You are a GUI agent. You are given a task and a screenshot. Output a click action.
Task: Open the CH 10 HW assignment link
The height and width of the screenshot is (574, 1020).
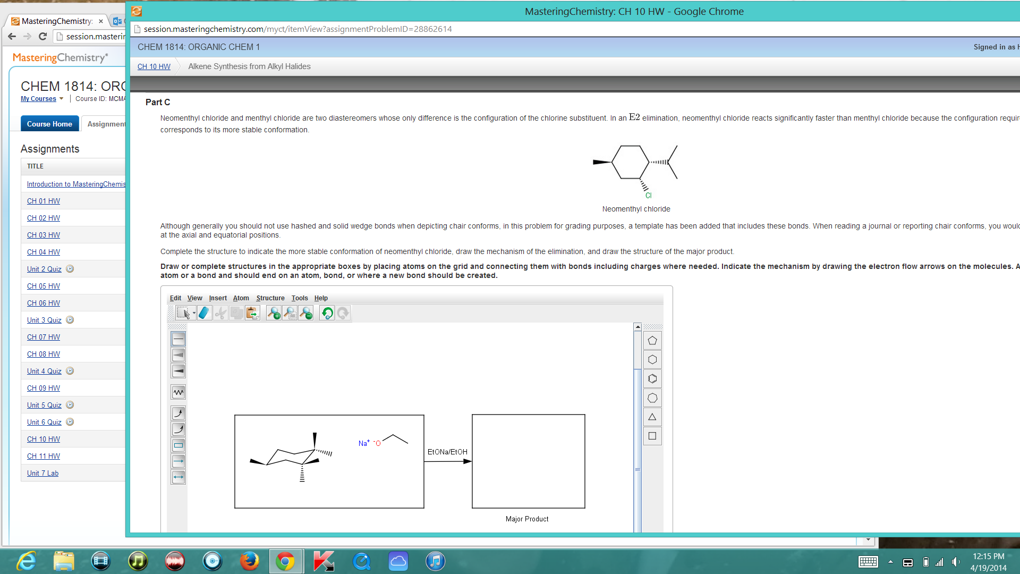coord(43,439)
